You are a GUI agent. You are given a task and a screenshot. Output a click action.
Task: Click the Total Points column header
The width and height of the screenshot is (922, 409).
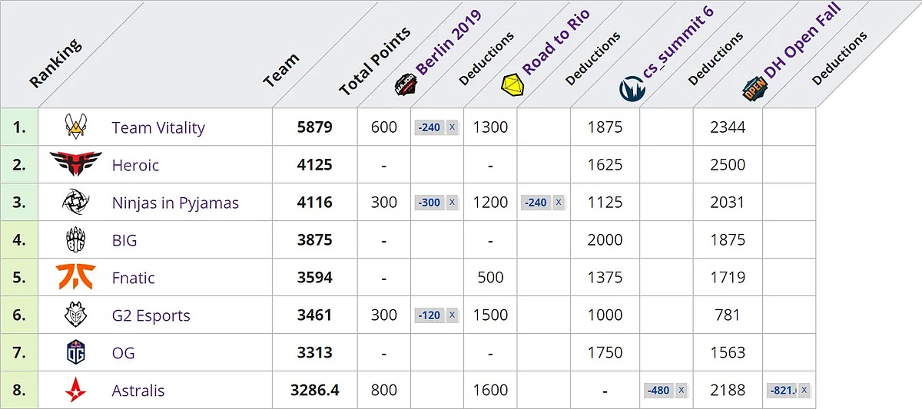coord(374,63)
